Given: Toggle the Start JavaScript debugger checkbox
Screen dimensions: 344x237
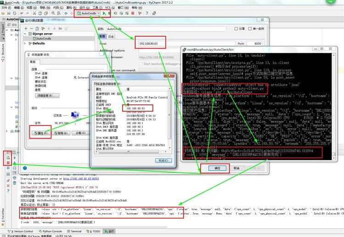Looking at the screenshot, I should 141,64.
